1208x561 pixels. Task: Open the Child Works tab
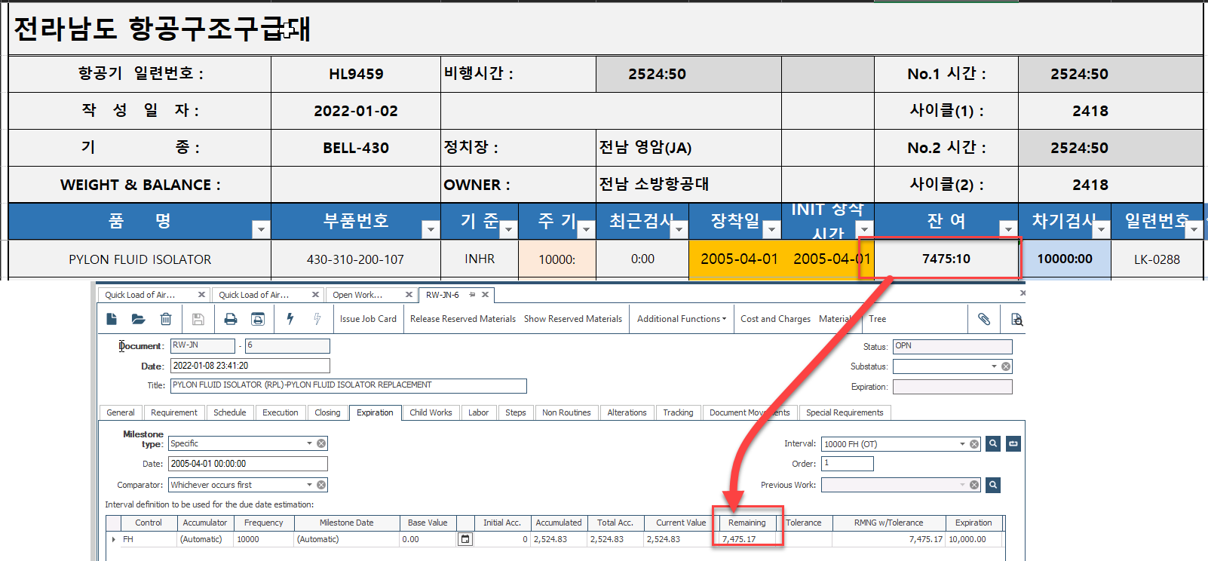[x=431, y=412]
